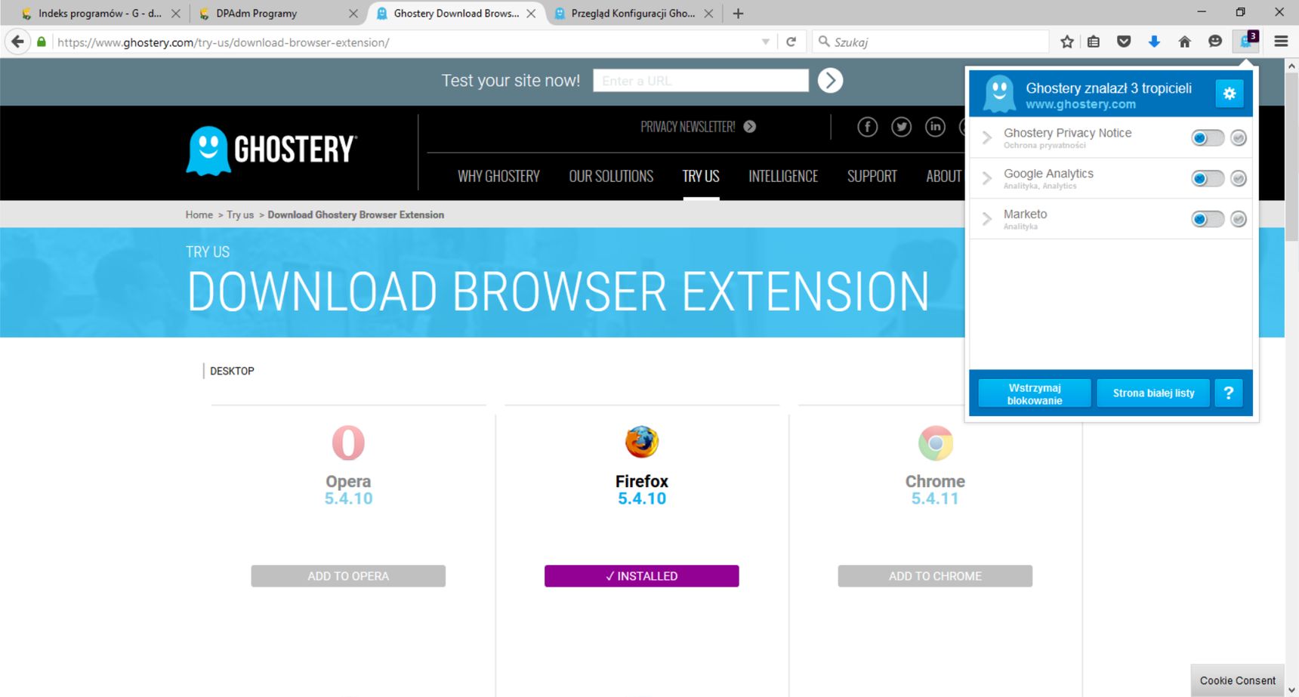Image resolution: width=1299 pixels, height=697 pixels.
Task: Click the Opera browser logo
Action: point(348,443)
